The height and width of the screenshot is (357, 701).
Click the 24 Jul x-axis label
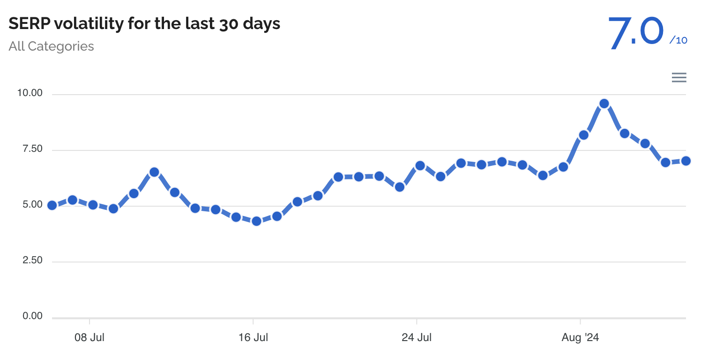(x=417, y=337)
